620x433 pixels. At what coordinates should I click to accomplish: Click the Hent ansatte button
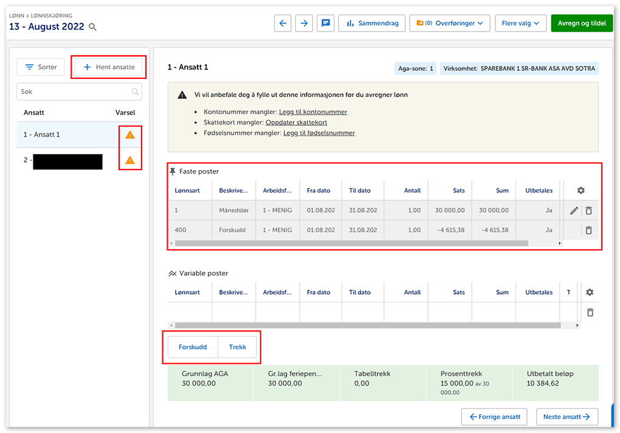click(x=109, y=67)
